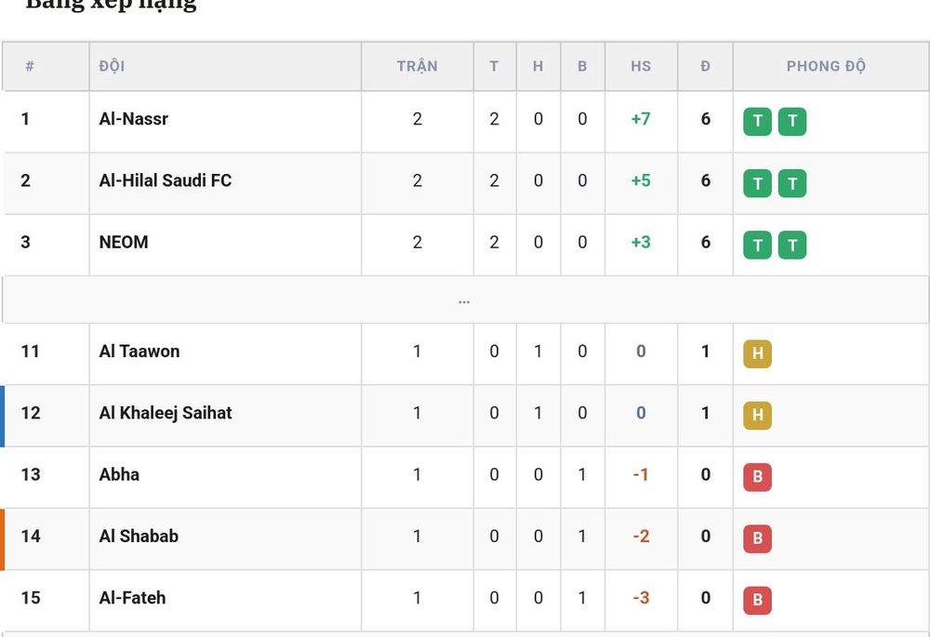930x637 pixels.
Task: Expand hidden rows via the ellipsis row
Action: pyautogui.click(x=464, y=300)
